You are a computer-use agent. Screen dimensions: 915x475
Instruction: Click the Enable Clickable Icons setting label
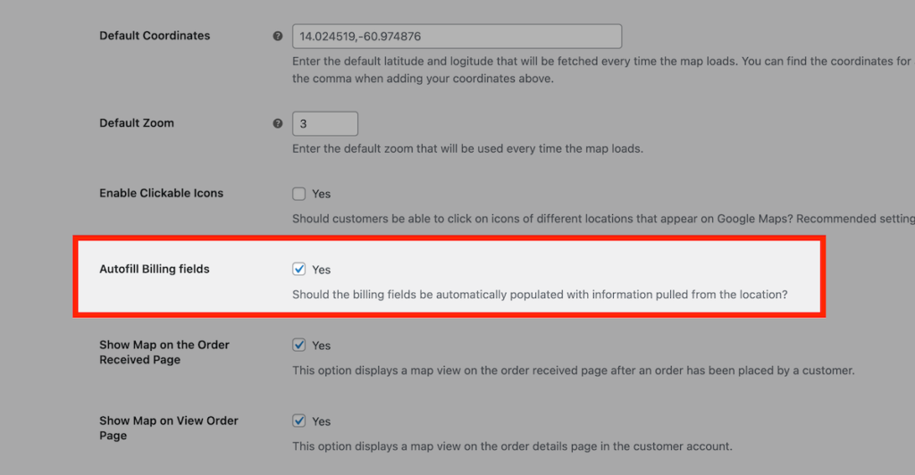tap(161, 193)
